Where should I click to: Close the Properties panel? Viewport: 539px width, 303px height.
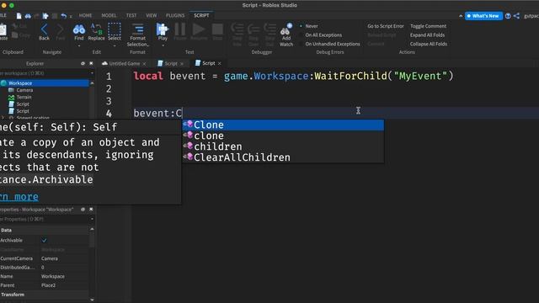tap(91, 210)
